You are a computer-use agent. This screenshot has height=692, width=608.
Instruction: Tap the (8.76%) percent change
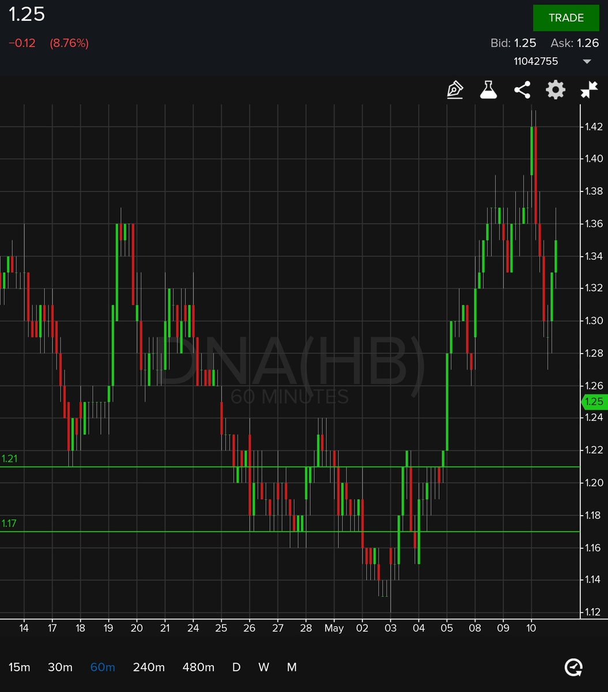point(69,43)
